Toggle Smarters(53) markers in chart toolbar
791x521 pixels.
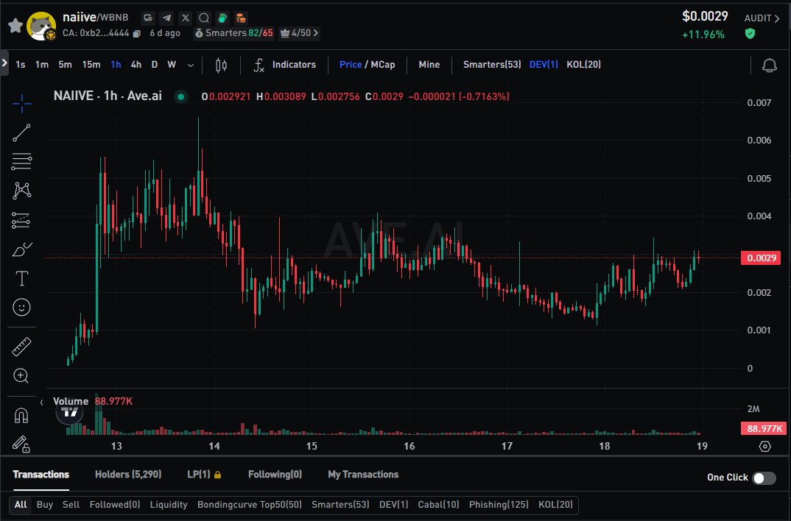[492, 65]
